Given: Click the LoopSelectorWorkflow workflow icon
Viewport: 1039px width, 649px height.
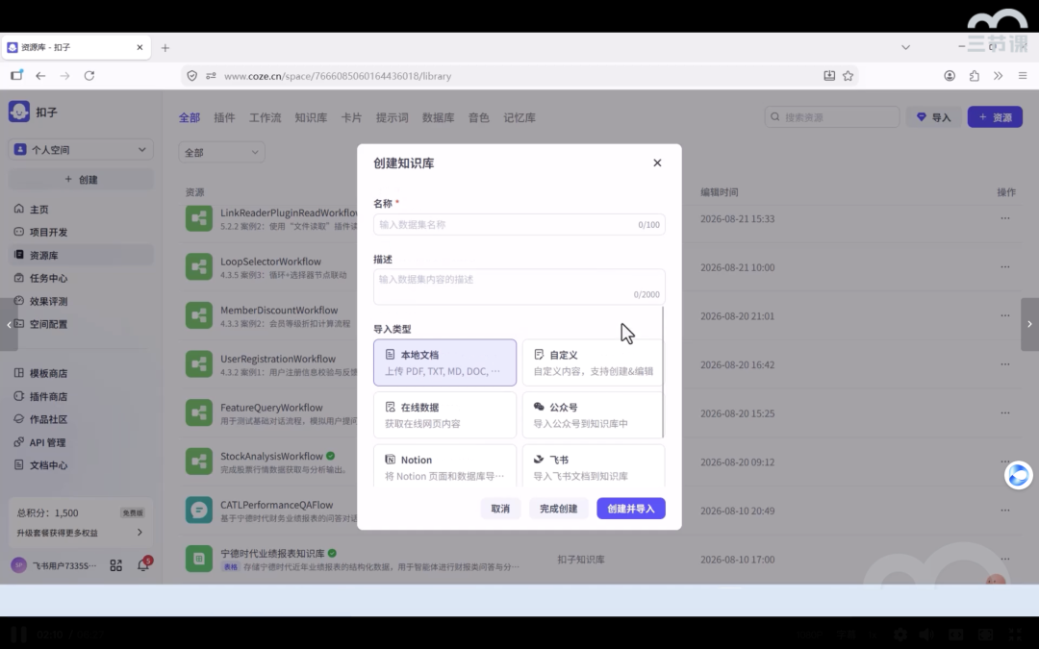Looking at the screenshot, I should [199, 267].
